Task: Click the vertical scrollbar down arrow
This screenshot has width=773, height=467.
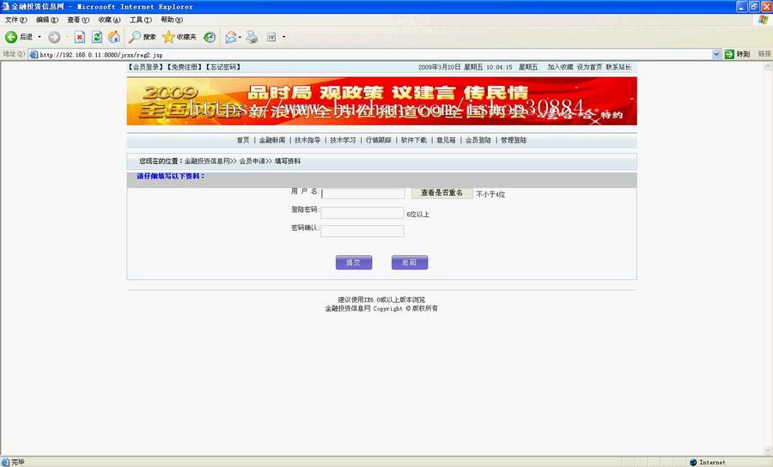Action: click(x=768, y=451)
